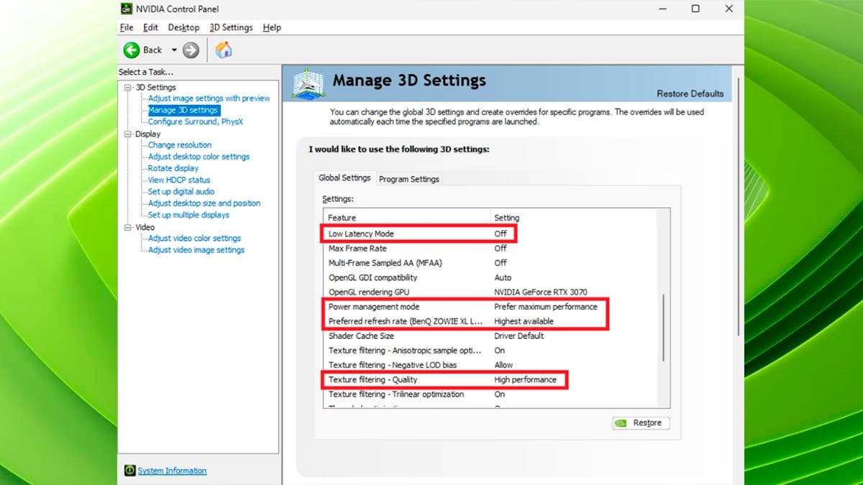Open the 3D Settings menu

231,27
